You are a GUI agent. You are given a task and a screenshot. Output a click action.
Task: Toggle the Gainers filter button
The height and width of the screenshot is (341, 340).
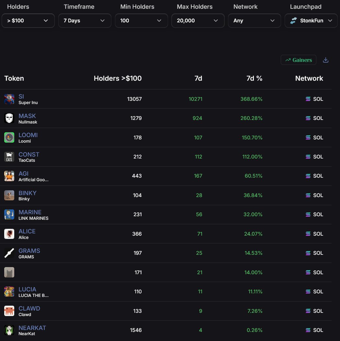(299, 60)
